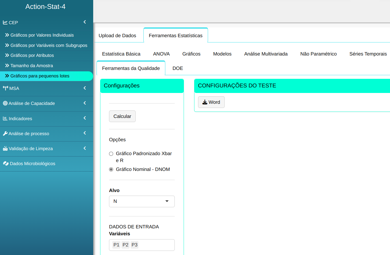Switch to Upload de Dados tab
This screenshot has height=255, width=390.
tap(117, 36)
